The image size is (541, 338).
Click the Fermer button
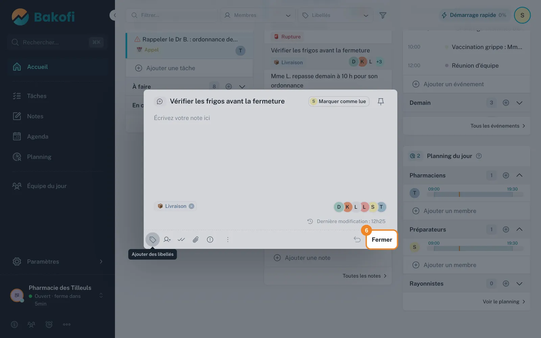(x=382, y=240)
